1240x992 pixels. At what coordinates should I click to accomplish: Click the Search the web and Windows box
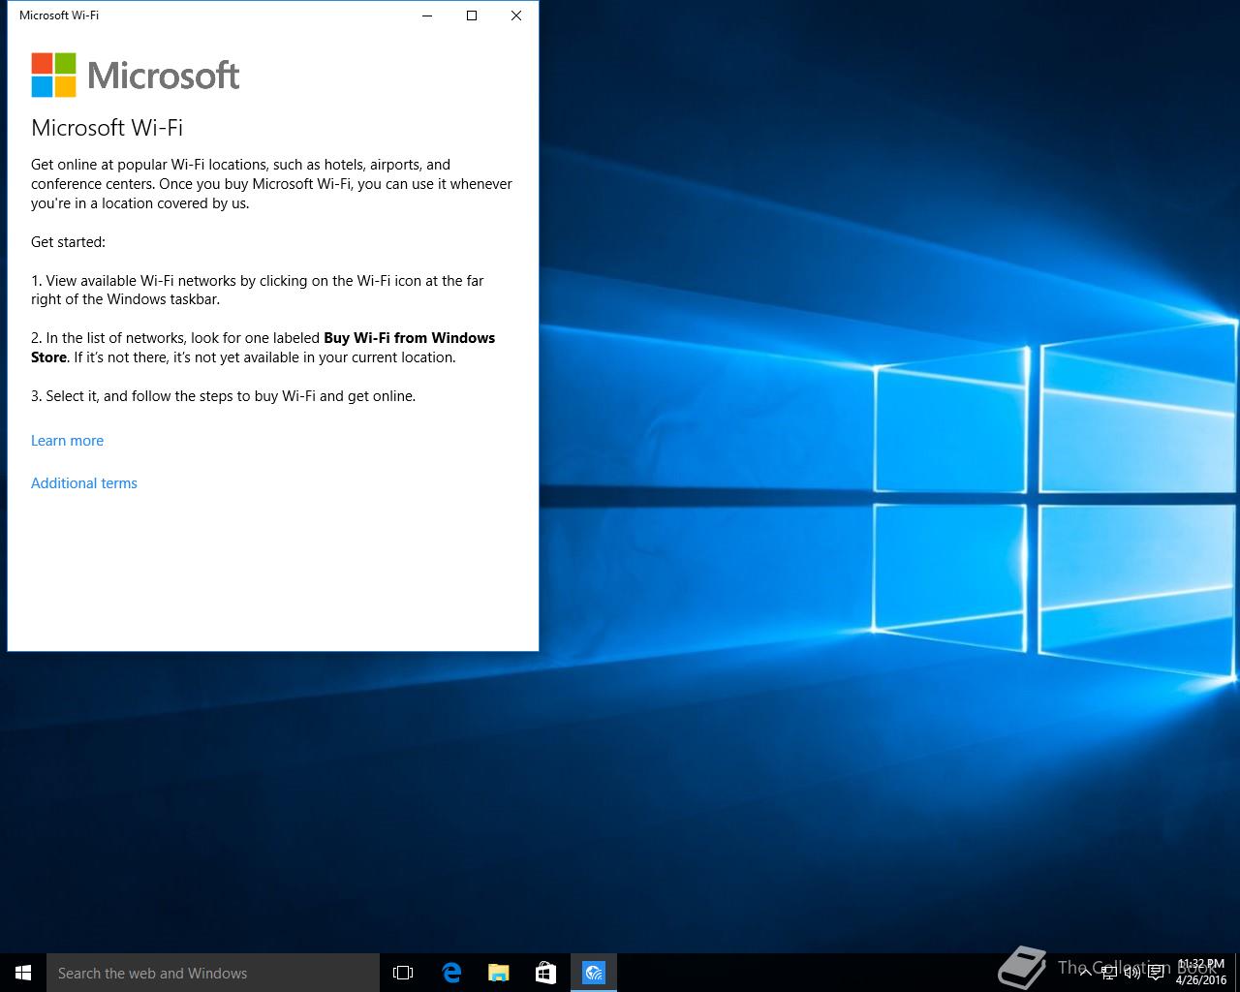[213, 973]
